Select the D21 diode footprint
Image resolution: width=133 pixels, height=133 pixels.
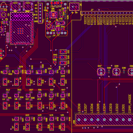63,52
